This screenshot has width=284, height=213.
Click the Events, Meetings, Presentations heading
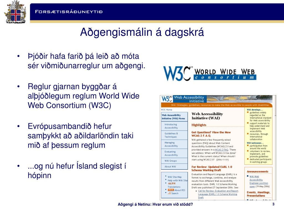point(258,194)
